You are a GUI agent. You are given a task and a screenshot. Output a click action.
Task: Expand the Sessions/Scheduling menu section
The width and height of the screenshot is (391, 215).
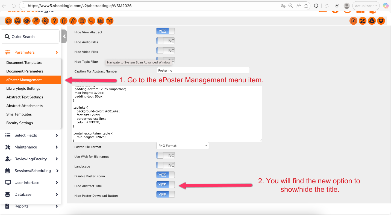tap(32, 171)
